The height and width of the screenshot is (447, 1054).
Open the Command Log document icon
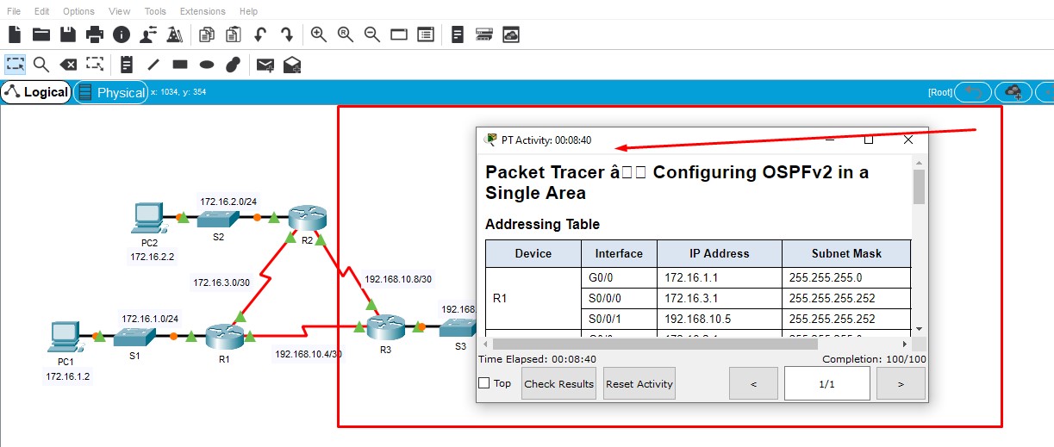click(458, 34)
